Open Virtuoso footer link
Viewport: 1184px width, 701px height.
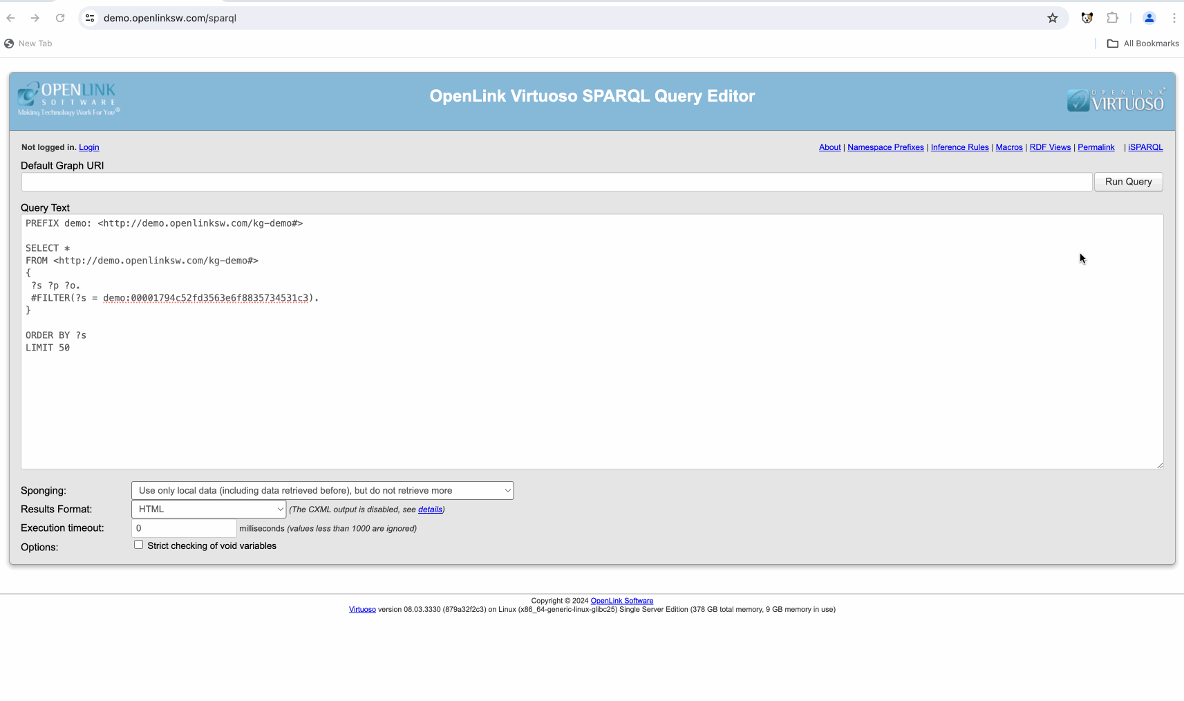(x=362, y=610)
